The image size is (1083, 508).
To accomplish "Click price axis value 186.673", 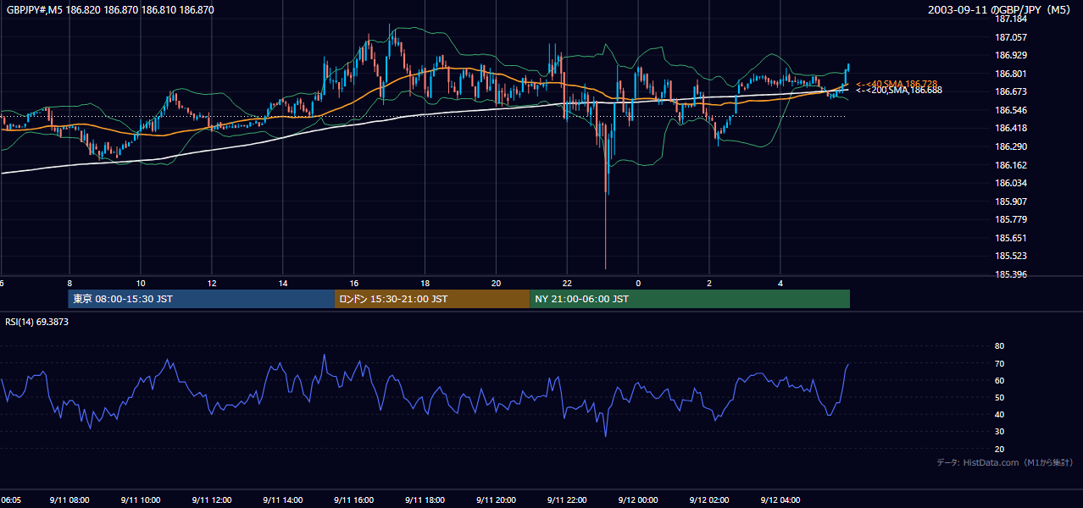I will click(1011, 91).
